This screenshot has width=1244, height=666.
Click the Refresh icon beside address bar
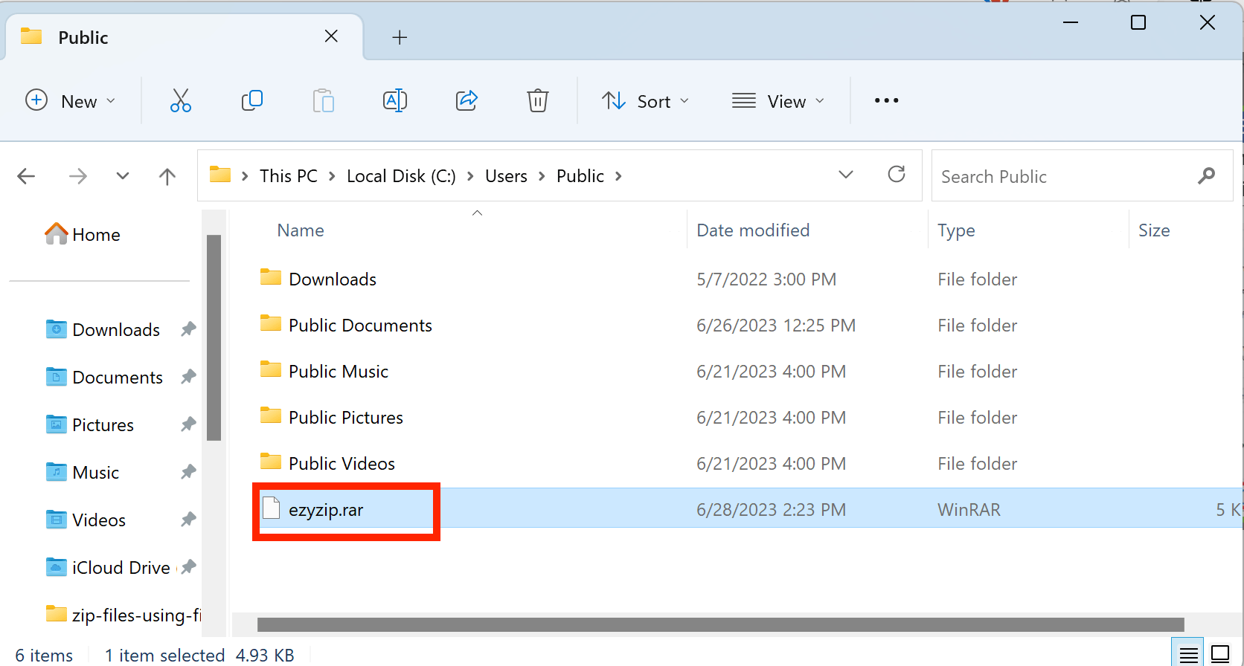click(897, 175)
